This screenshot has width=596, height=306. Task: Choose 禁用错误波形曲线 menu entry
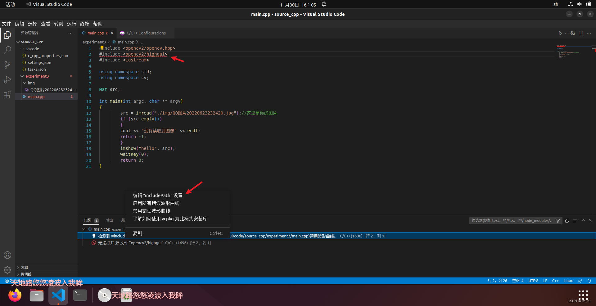[x=177, y=211]
